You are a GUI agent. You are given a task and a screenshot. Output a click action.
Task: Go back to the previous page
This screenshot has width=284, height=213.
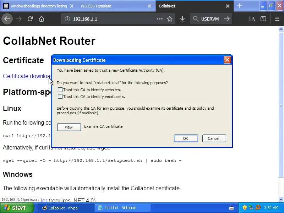click(x=7, y=19)
